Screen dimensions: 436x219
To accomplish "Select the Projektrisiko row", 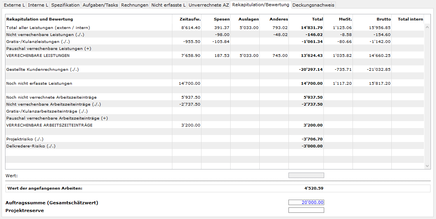I will pyautogui.click(x=25, y=139).
